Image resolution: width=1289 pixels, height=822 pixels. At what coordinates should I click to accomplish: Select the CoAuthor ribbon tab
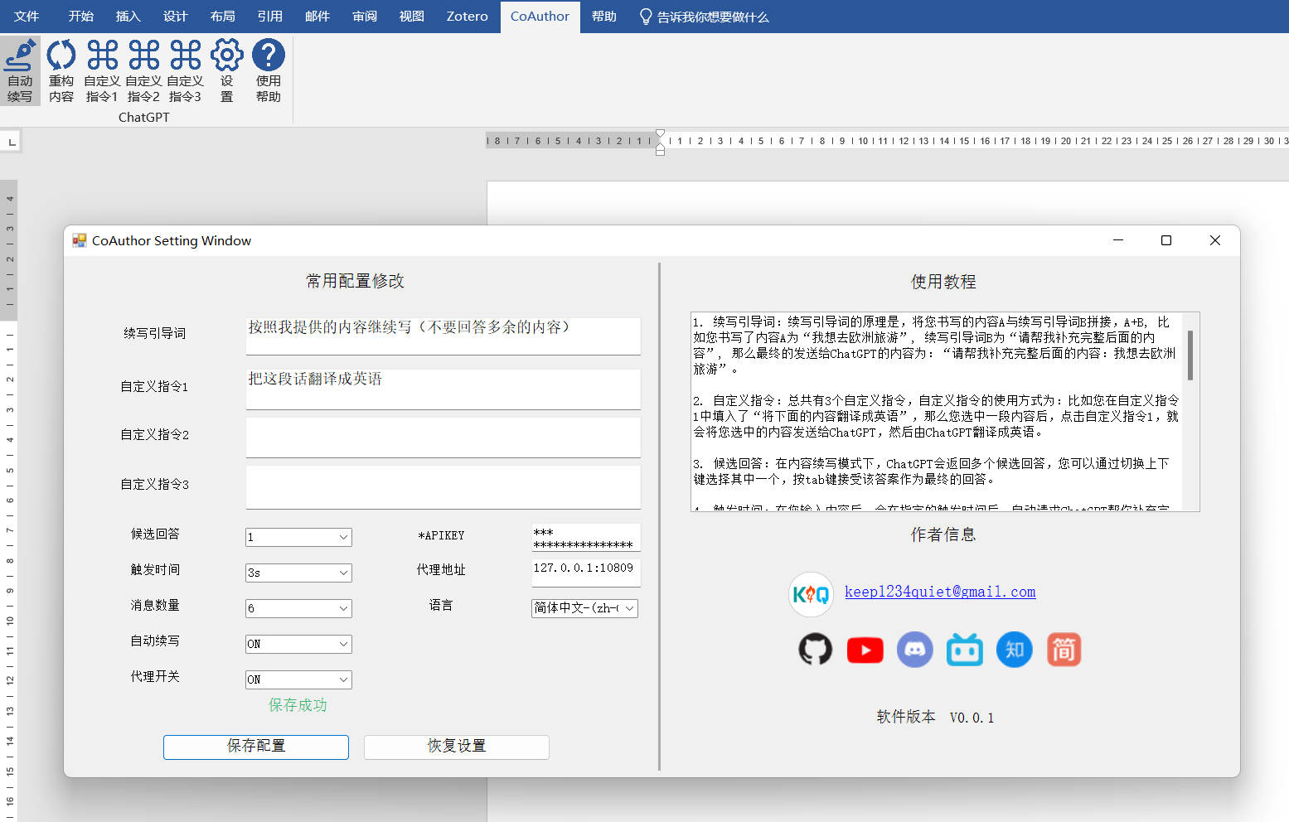(540, 17)
